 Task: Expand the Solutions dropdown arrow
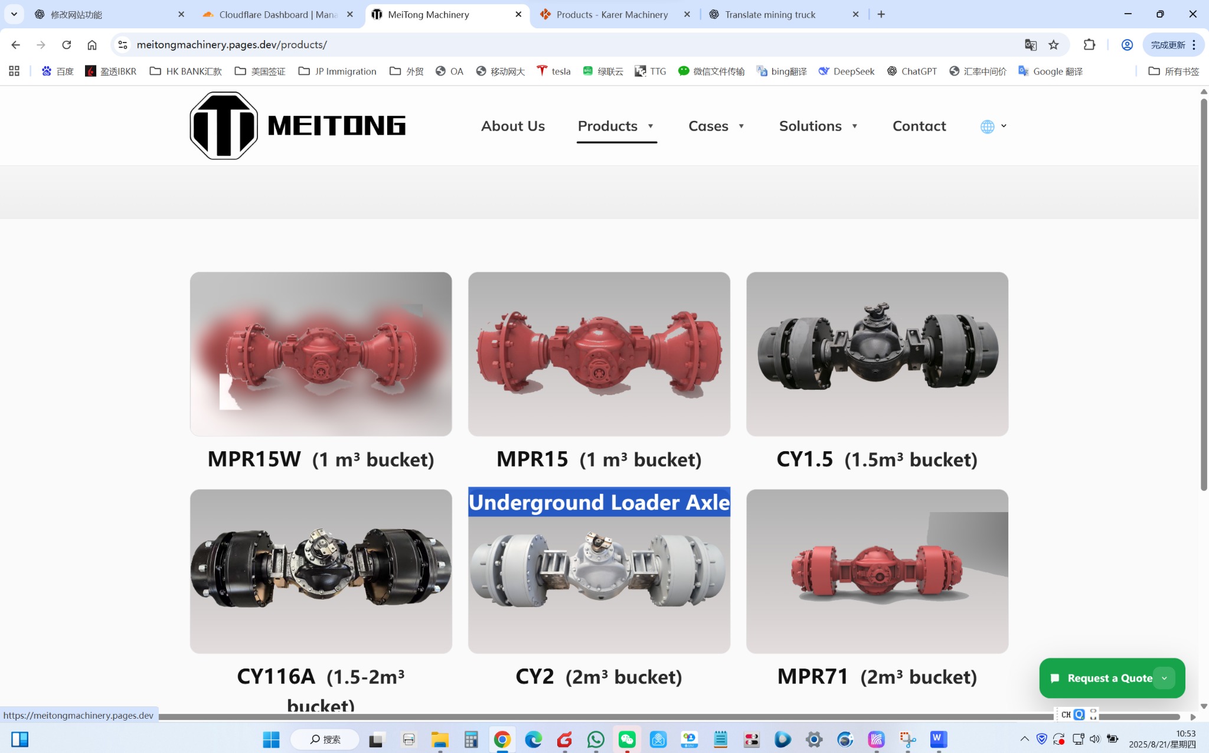pos(854,126)
